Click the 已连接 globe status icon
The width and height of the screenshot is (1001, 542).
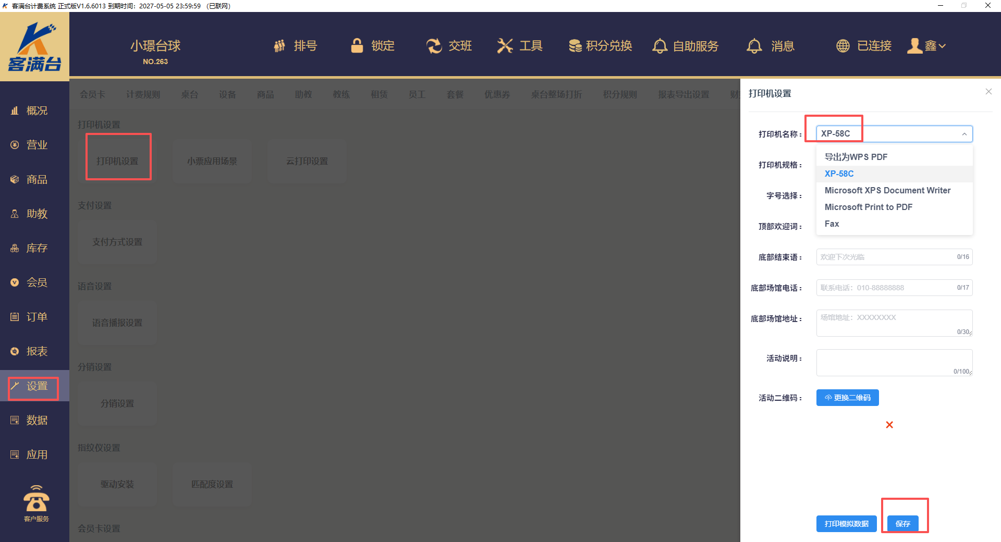843,46
